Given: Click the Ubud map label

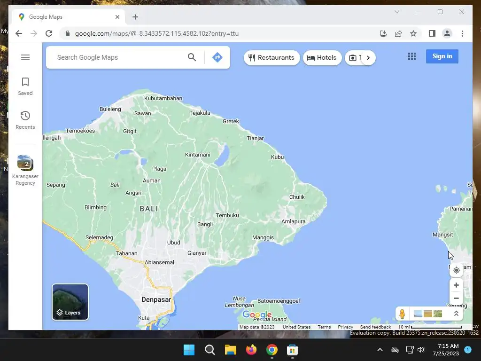Looking at the screenshot, I should (x=174, y=243).
